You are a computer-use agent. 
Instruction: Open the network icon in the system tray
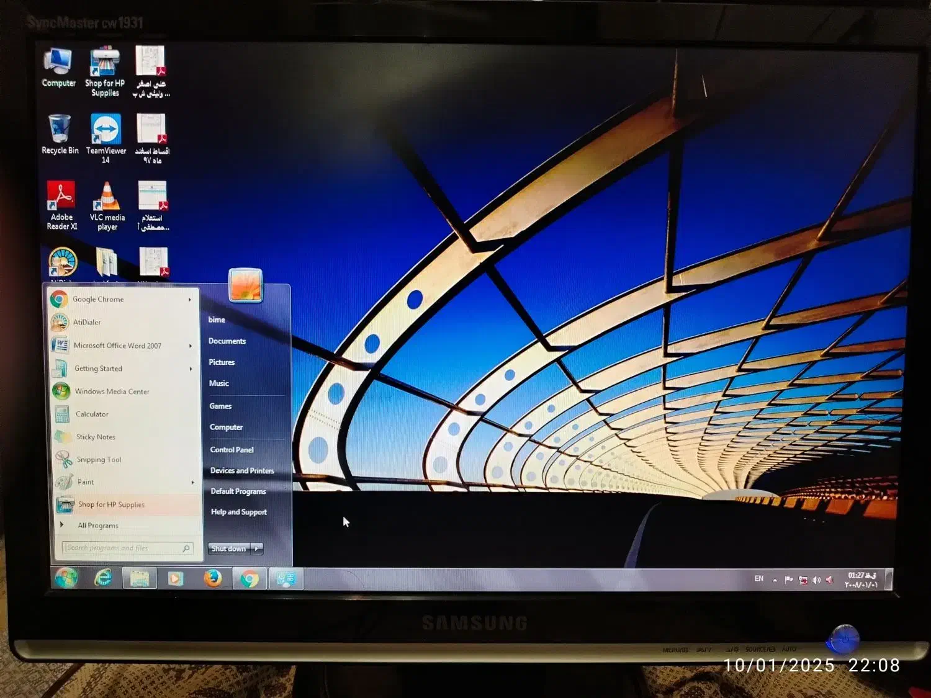[x=803, y=581]
